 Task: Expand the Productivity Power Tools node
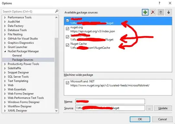pos(5,64)
